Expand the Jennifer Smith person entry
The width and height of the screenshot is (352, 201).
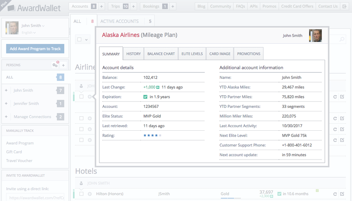(6, 104)
